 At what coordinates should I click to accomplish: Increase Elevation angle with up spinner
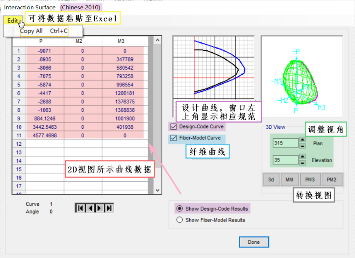(x=302, y=157)
